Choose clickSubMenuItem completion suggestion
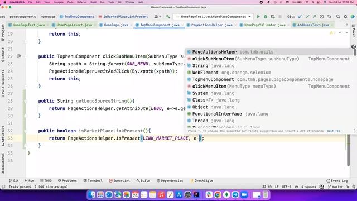This screenshot has width=357, height=201. (269, 59)
